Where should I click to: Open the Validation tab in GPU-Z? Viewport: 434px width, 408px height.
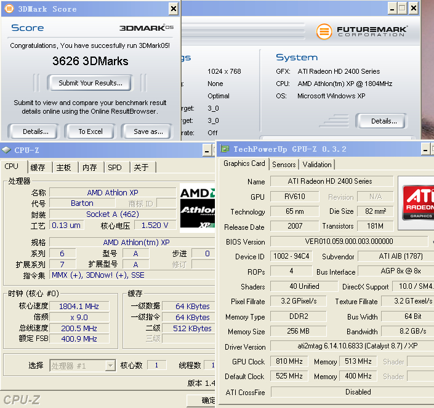tap(317, 164)
